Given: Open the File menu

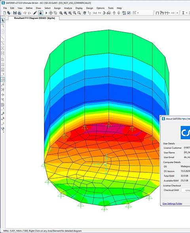Looking at the screenshot, I should click(x=5, y=8).
